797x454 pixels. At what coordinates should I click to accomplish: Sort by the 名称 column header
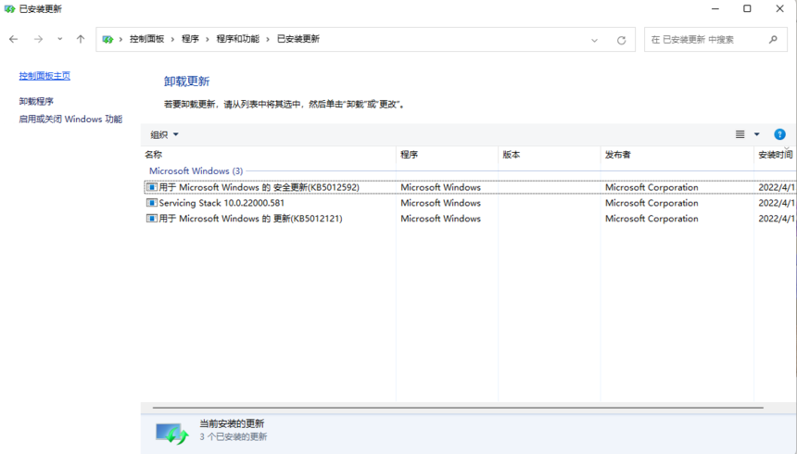point(269,155)
